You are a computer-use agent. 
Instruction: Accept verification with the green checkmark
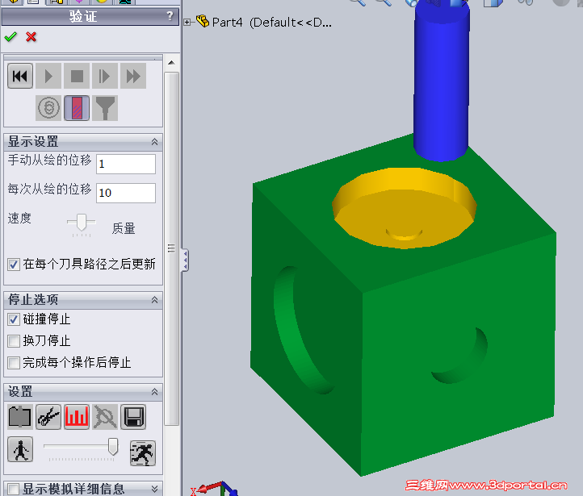(x=10, y=37)
